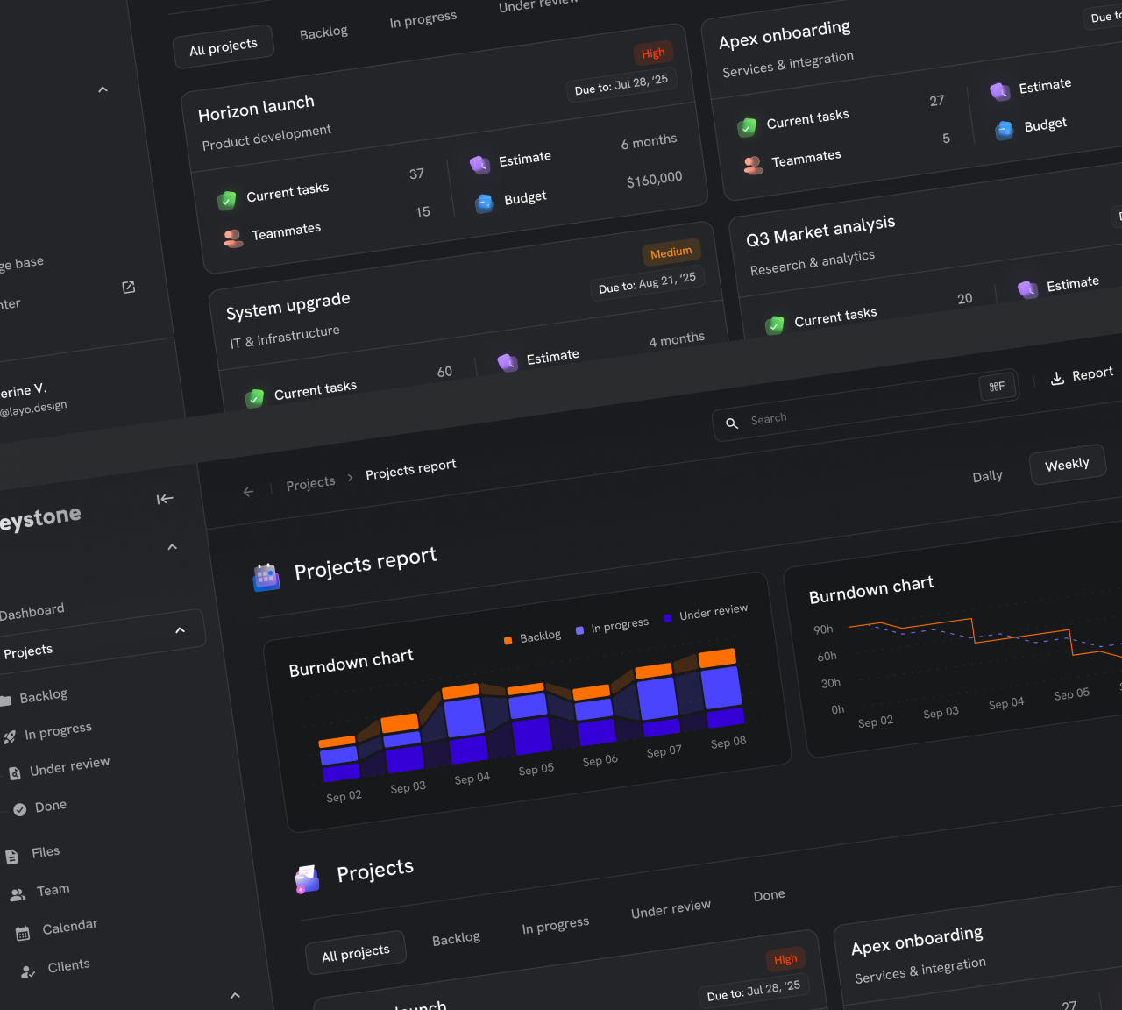Expand the chevron at sidebar bottom
The width and height of the screenshot is (1122, 1010).
coord(235,995)
